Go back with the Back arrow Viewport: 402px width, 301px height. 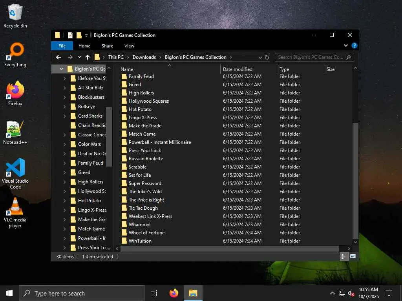[58, 57]
